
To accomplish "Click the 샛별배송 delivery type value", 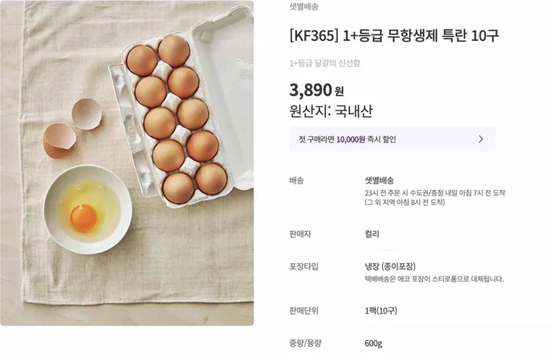I will pos(379,180).
